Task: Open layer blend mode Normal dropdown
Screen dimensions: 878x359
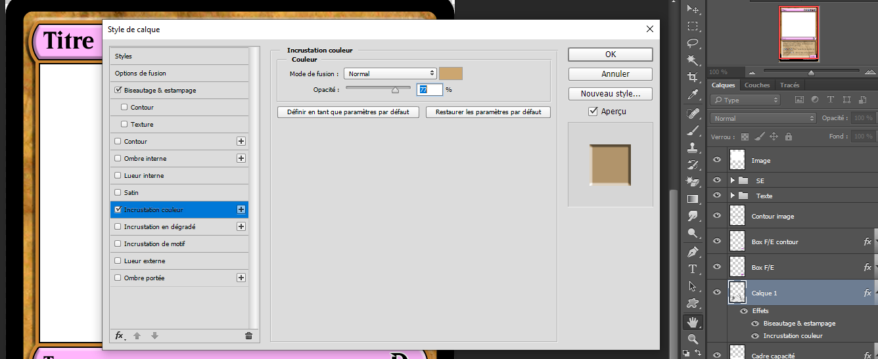Action: click(x=763, y=118)
